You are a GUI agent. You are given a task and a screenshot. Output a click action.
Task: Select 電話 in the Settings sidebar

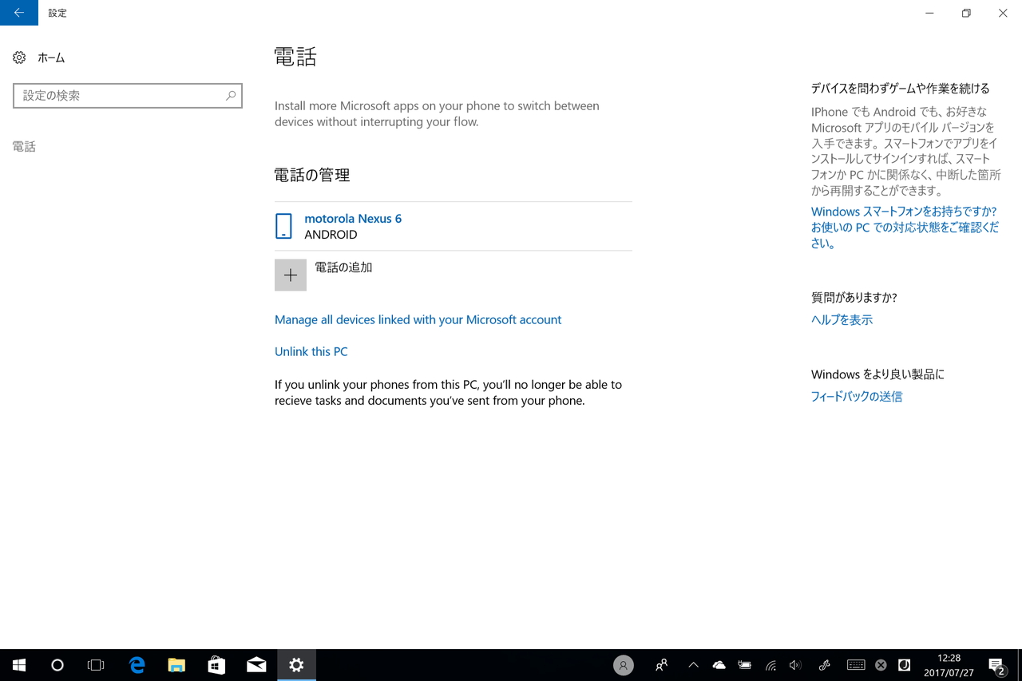(24, 146)
